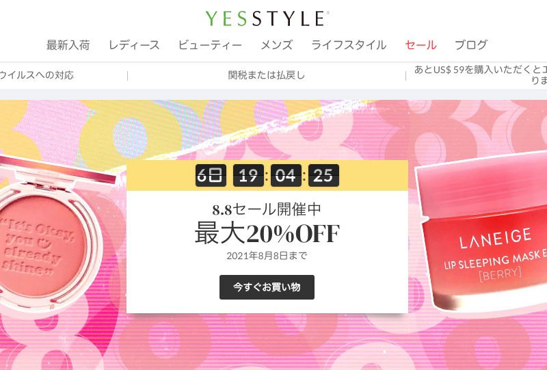547x370 pixels.
Task: Click the 最大20%OFF headline
Action: 267,233
